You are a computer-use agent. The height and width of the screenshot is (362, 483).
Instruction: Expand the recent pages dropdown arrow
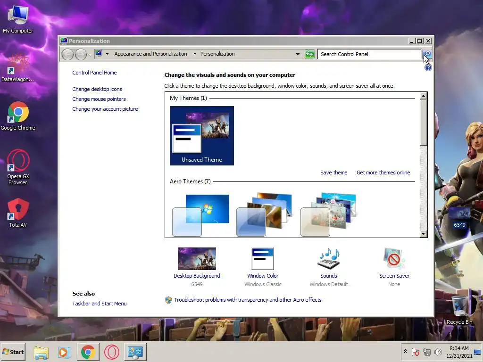click(x=90, y=55)
